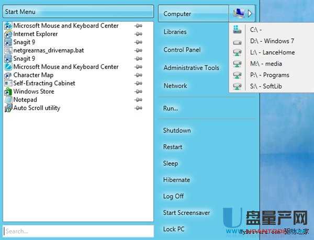Toggle the pin for Character Map

pos(138,75)
